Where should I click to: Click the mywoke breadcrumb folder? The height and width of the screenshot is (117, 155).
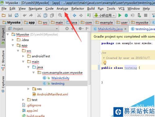point(139,22)
